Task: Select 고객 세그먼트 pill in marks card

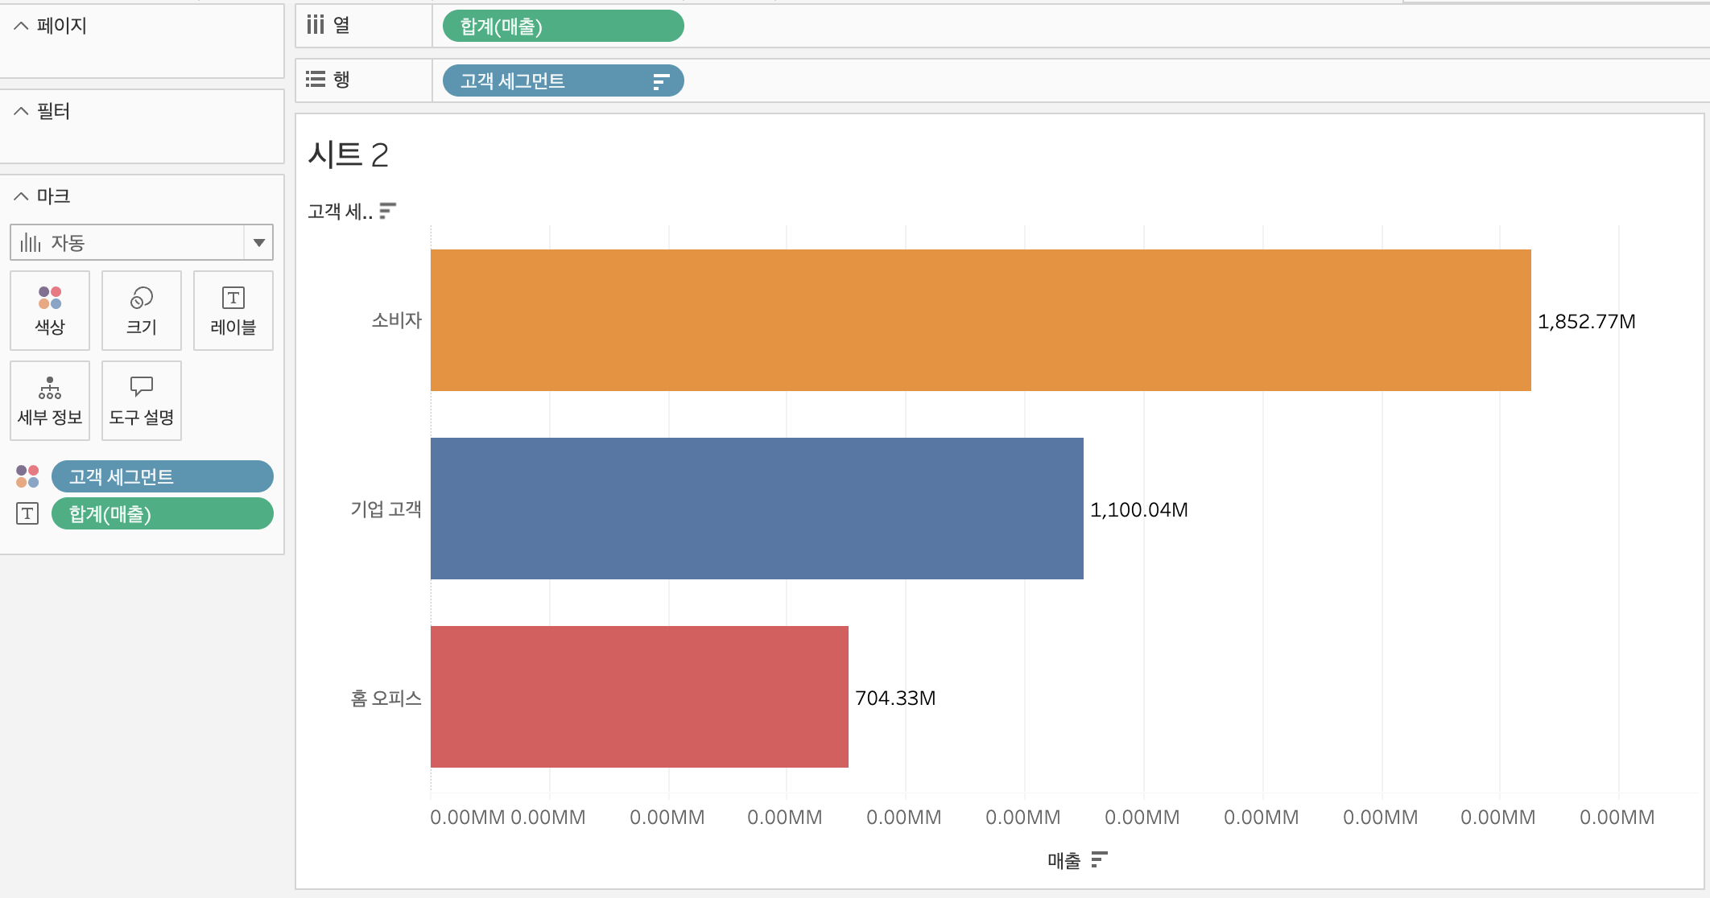Action: 162,476
